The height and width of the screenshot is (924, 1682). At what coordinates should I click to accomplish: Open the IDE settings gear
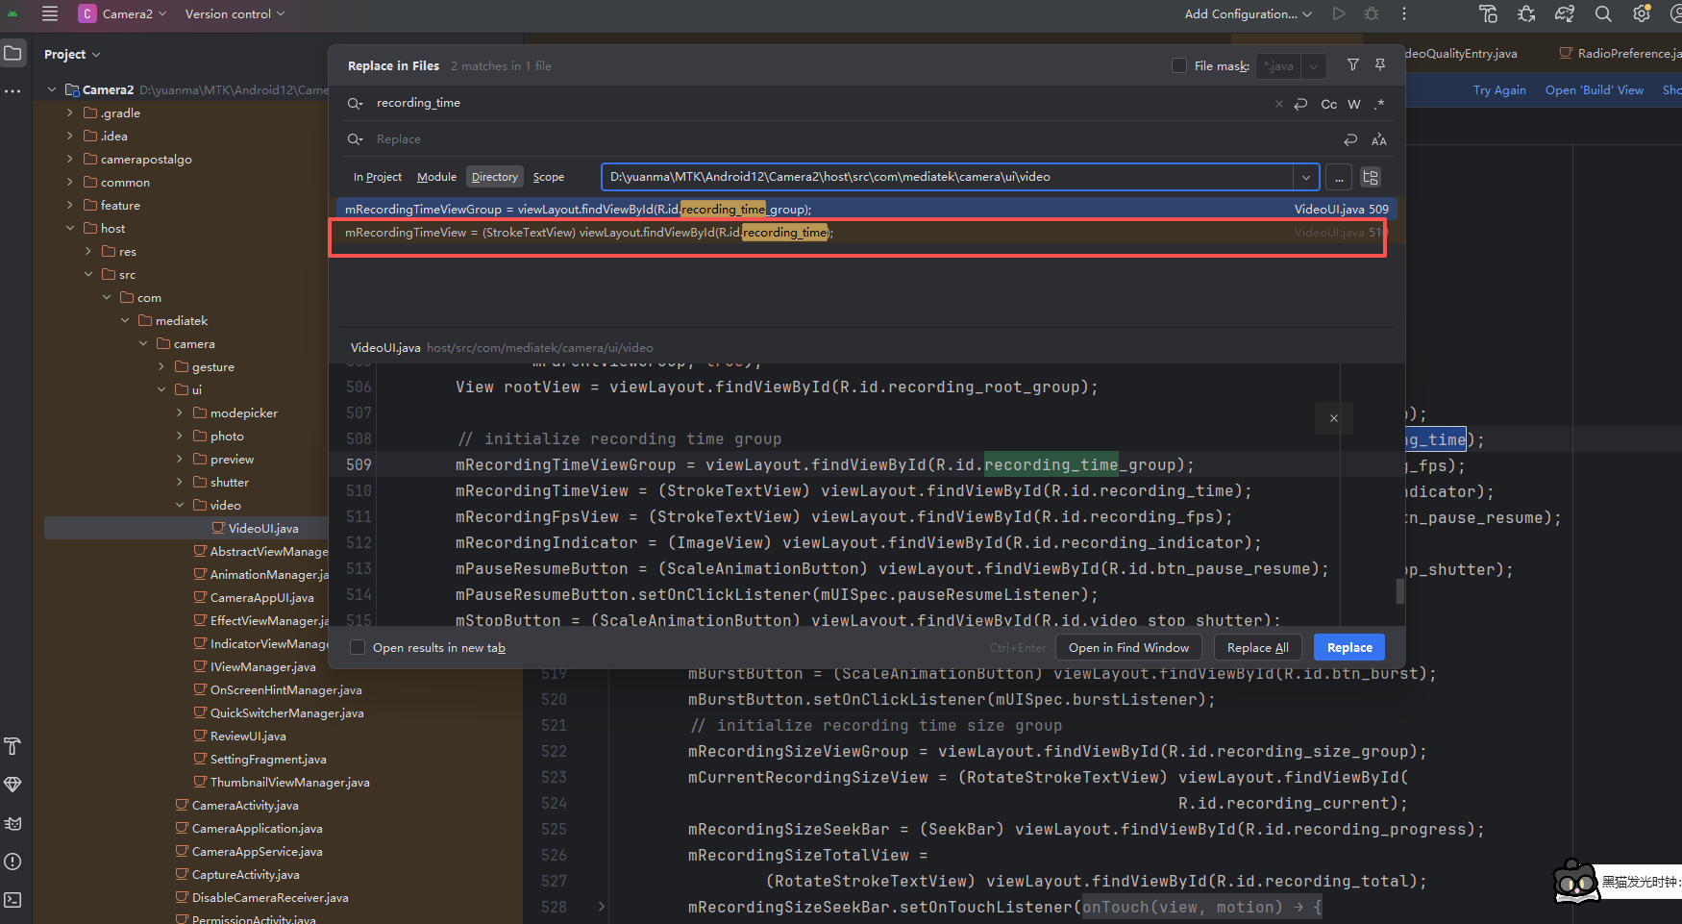click(x=1642, y=13)
